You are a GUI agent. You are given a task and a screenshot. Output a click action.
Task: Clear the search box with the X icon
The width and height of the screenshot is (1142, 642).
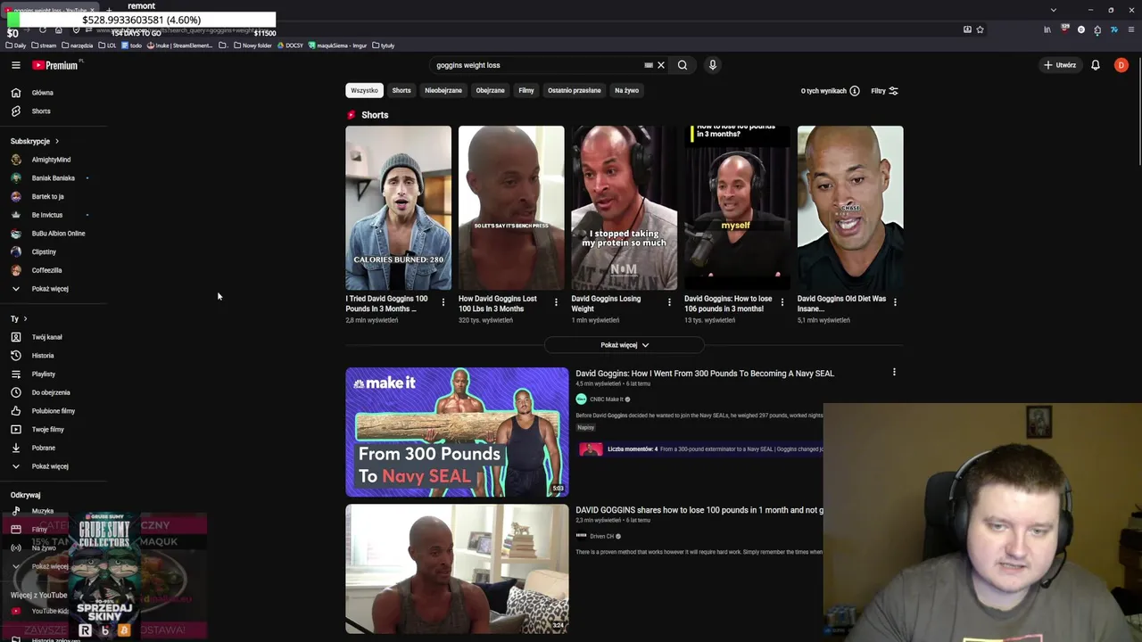pyautogui.click(x=661, y=65)
